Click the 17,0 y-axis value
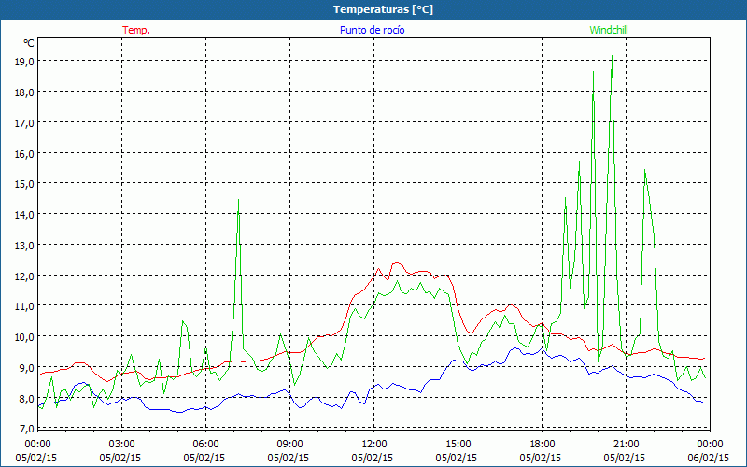 tap(24, 122)
